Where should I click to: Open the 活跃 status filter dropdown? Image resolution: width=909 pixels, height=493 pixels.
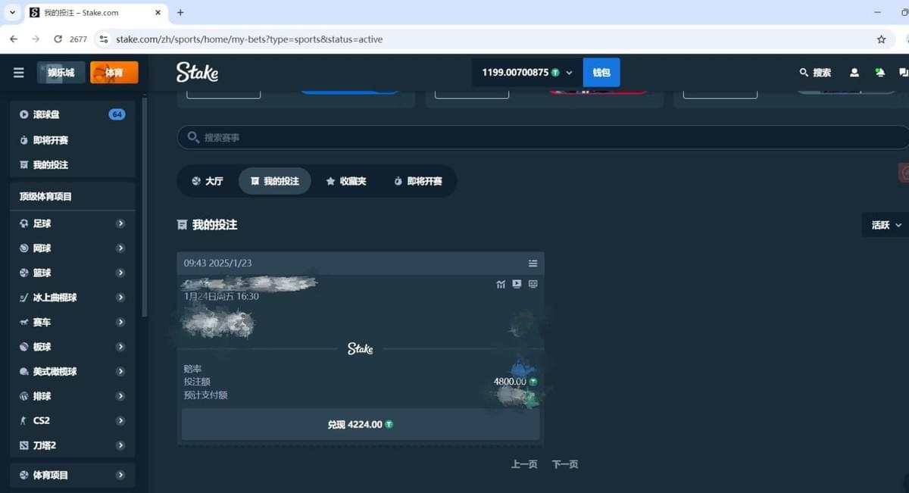coord(886,225)
